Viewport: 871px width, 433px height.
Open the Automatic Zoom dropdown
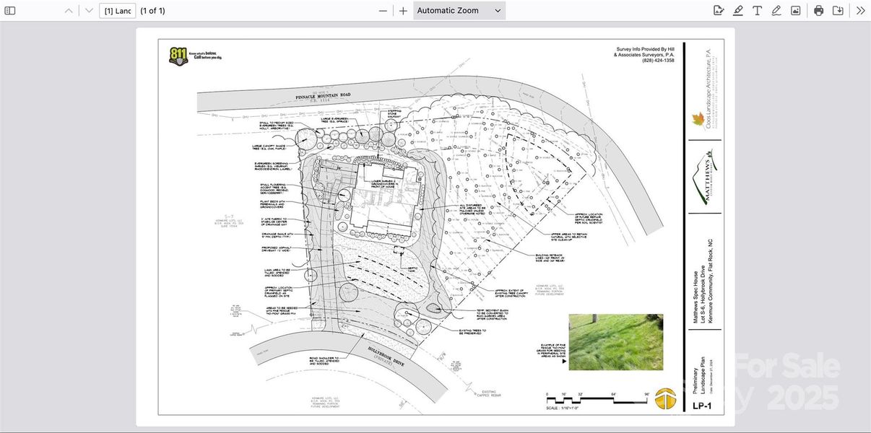[459, 11]
